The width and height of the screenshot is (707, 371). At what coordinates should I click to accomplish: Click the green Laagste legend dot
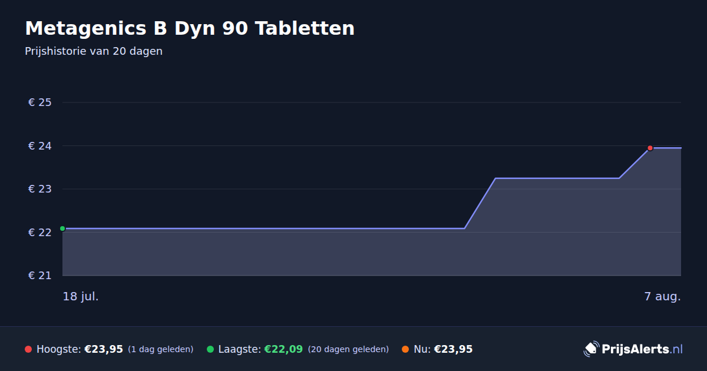210,349
